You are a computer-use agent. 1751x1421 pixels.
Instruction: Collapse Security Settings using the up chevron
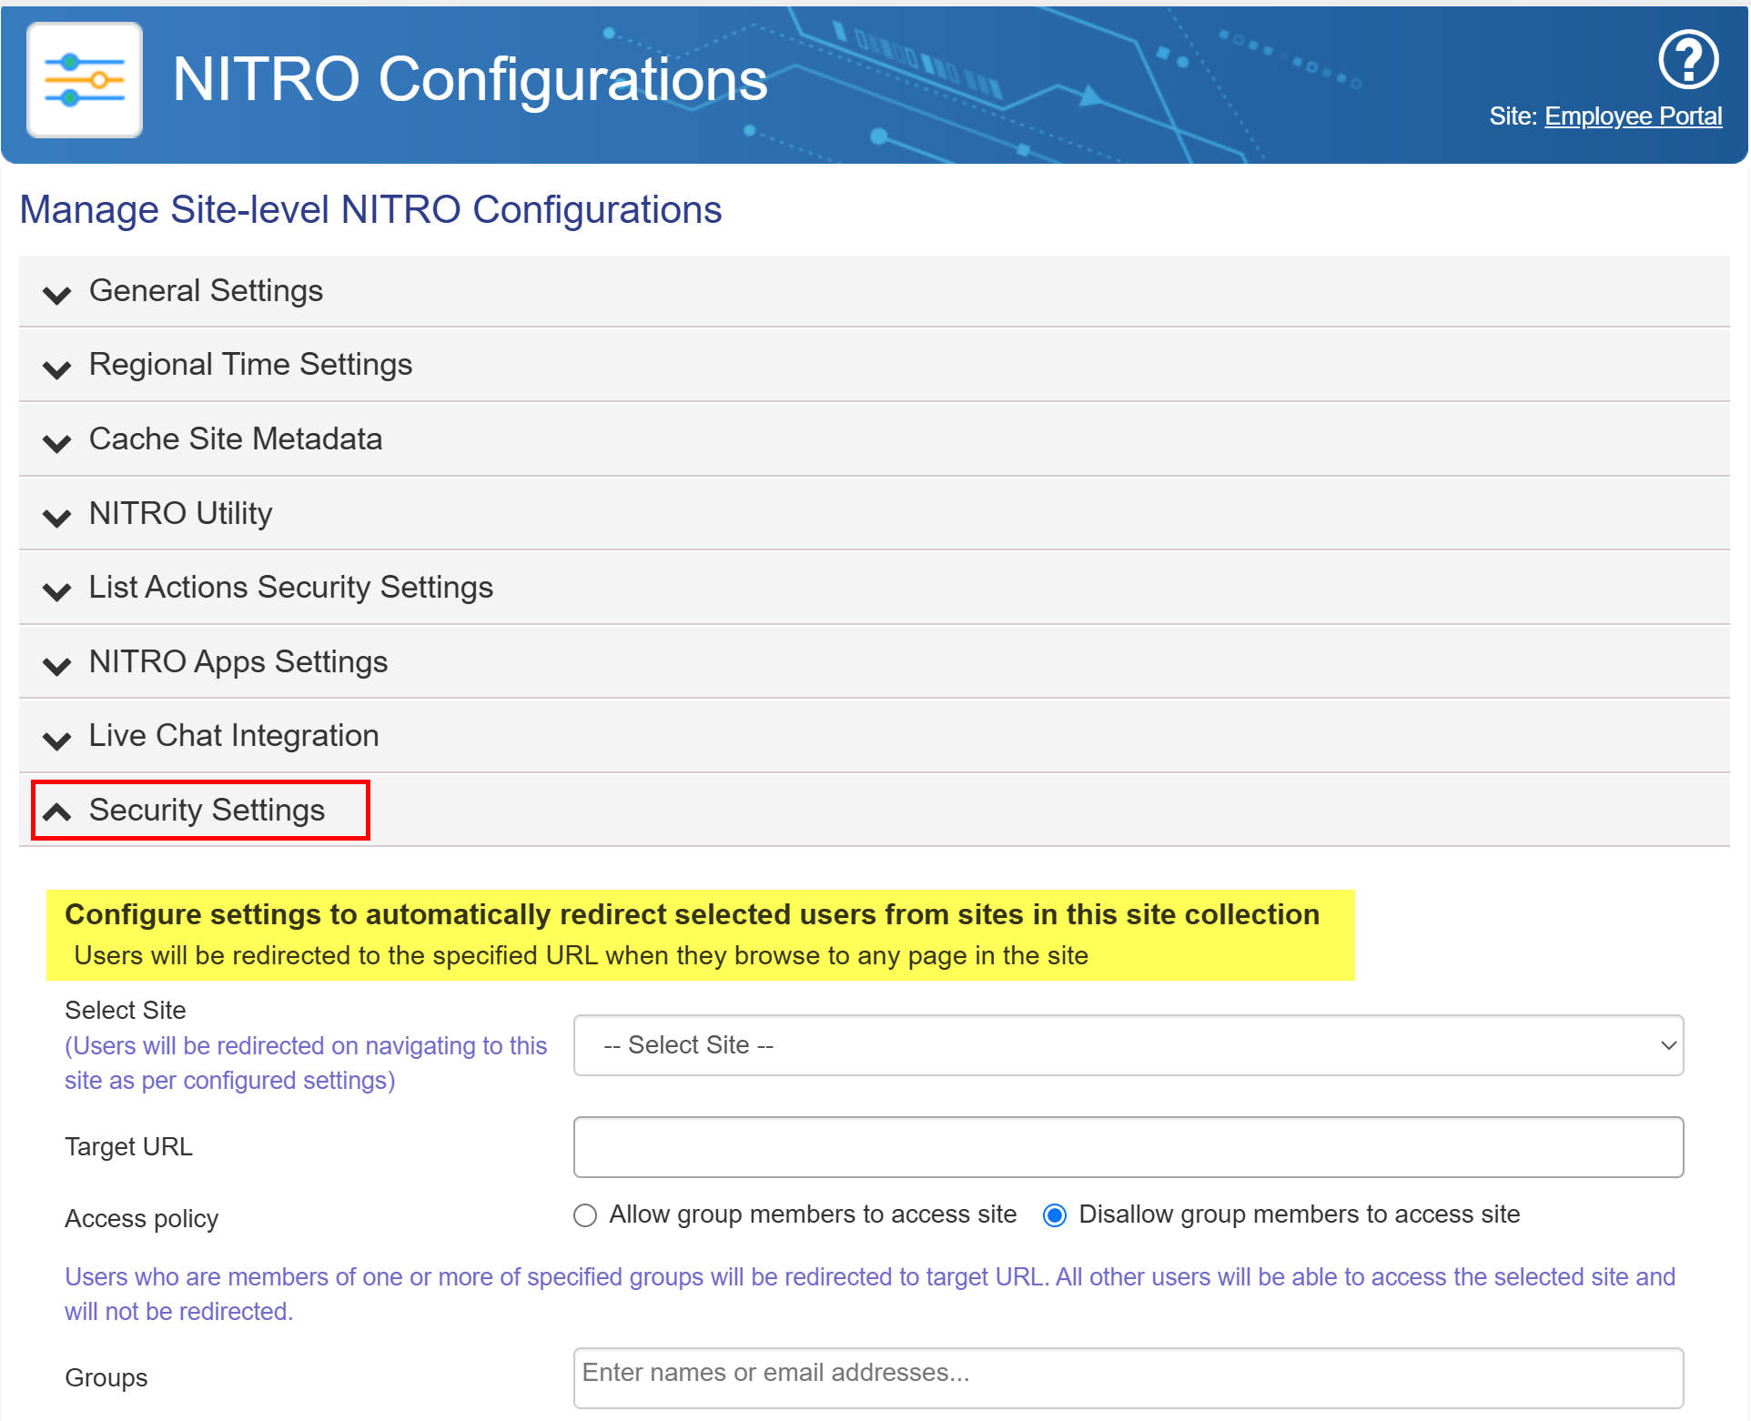point(57,811)
